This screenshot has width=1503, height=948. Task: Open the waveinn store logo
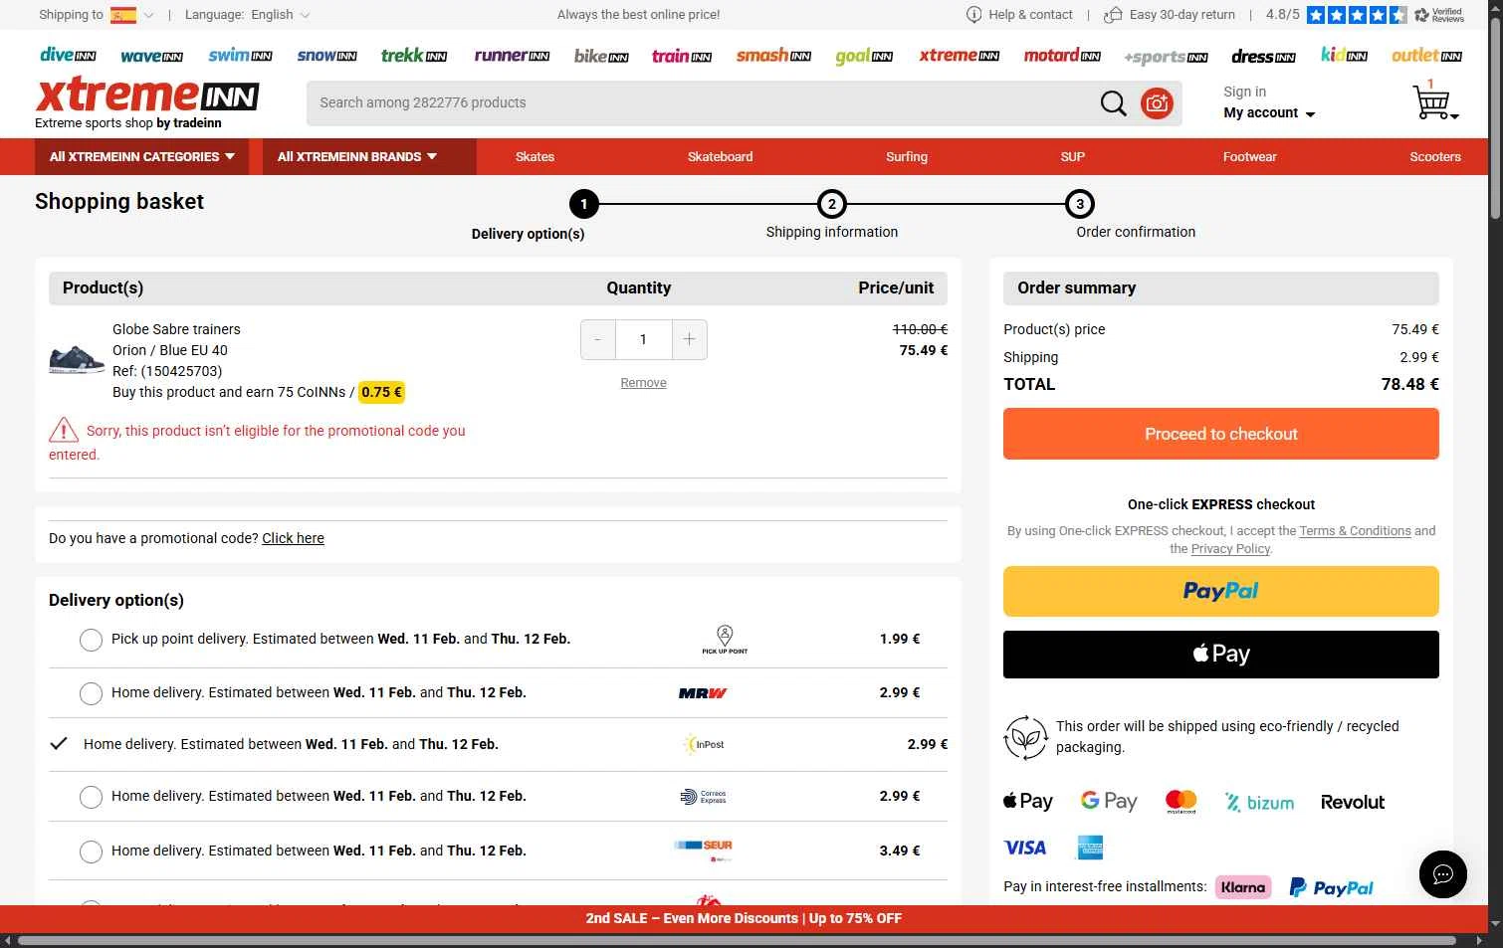151,57
